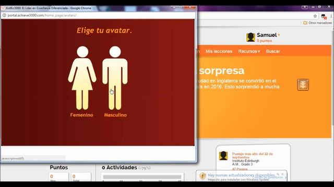This screenshot has height=187, width=334.
Task: Open the 'sorpresa' article headline
Action: coord(221,71)
